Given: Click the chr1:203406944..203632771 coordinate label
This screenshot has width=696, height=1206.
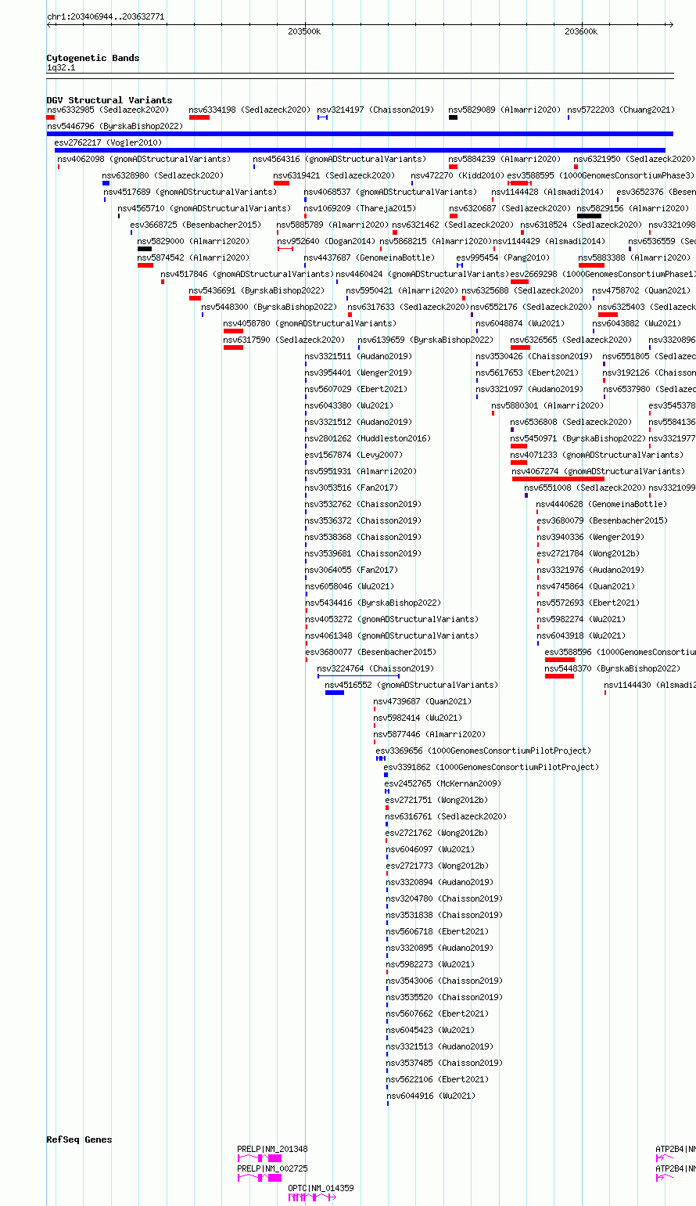Looking at the screenshot, I should (106, 16).
